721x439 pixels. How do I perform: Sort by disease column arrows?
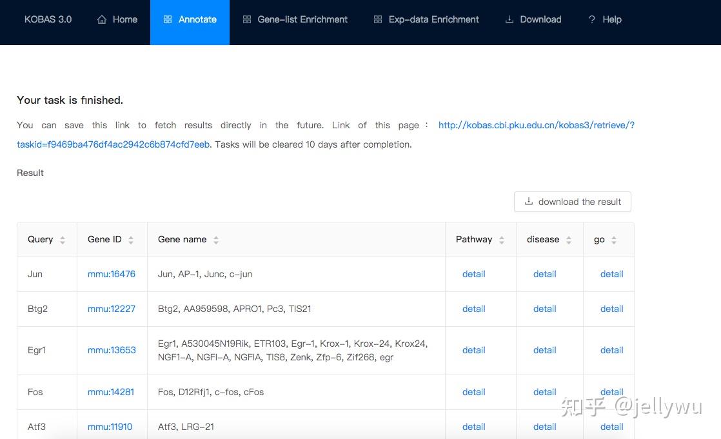[x=569, y=240]
